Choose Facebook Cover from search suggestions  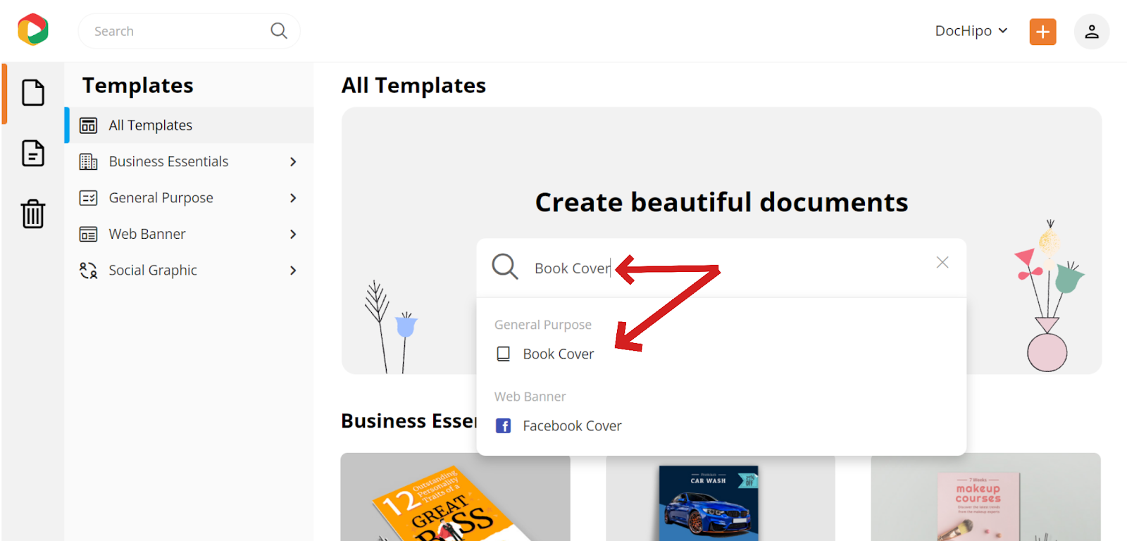tap(572, 426)
